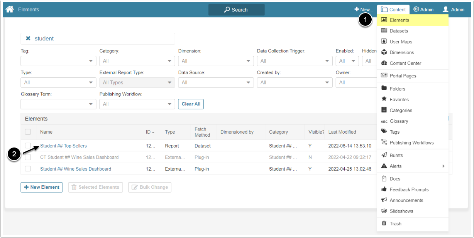
Task: Toggle the select-all checkbox in Elements header
Action: (28, 132)
